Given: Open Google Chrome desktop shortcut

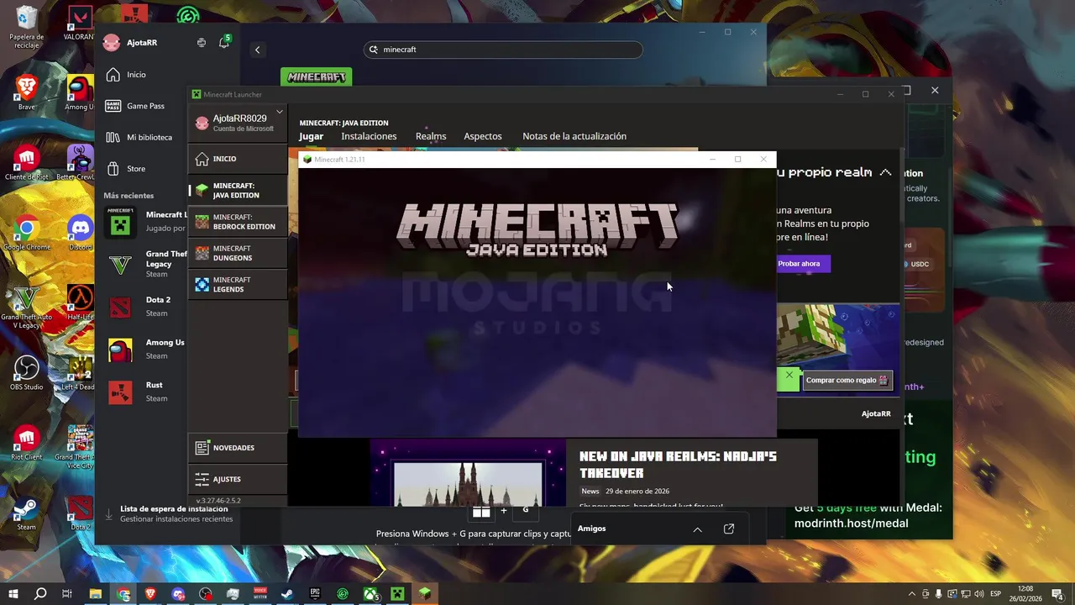Looking at the screenshot, I should [27, 234].
